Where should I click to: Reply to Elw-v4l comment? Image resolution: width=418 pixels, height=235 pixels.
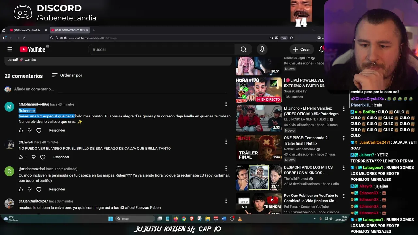tap(61, 157)
